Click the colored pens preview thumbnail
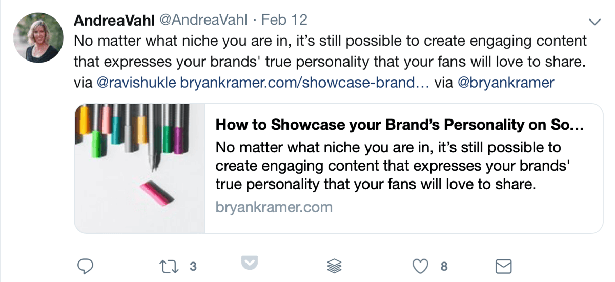This screenshot has height=282, width=615. pos(139,168)
